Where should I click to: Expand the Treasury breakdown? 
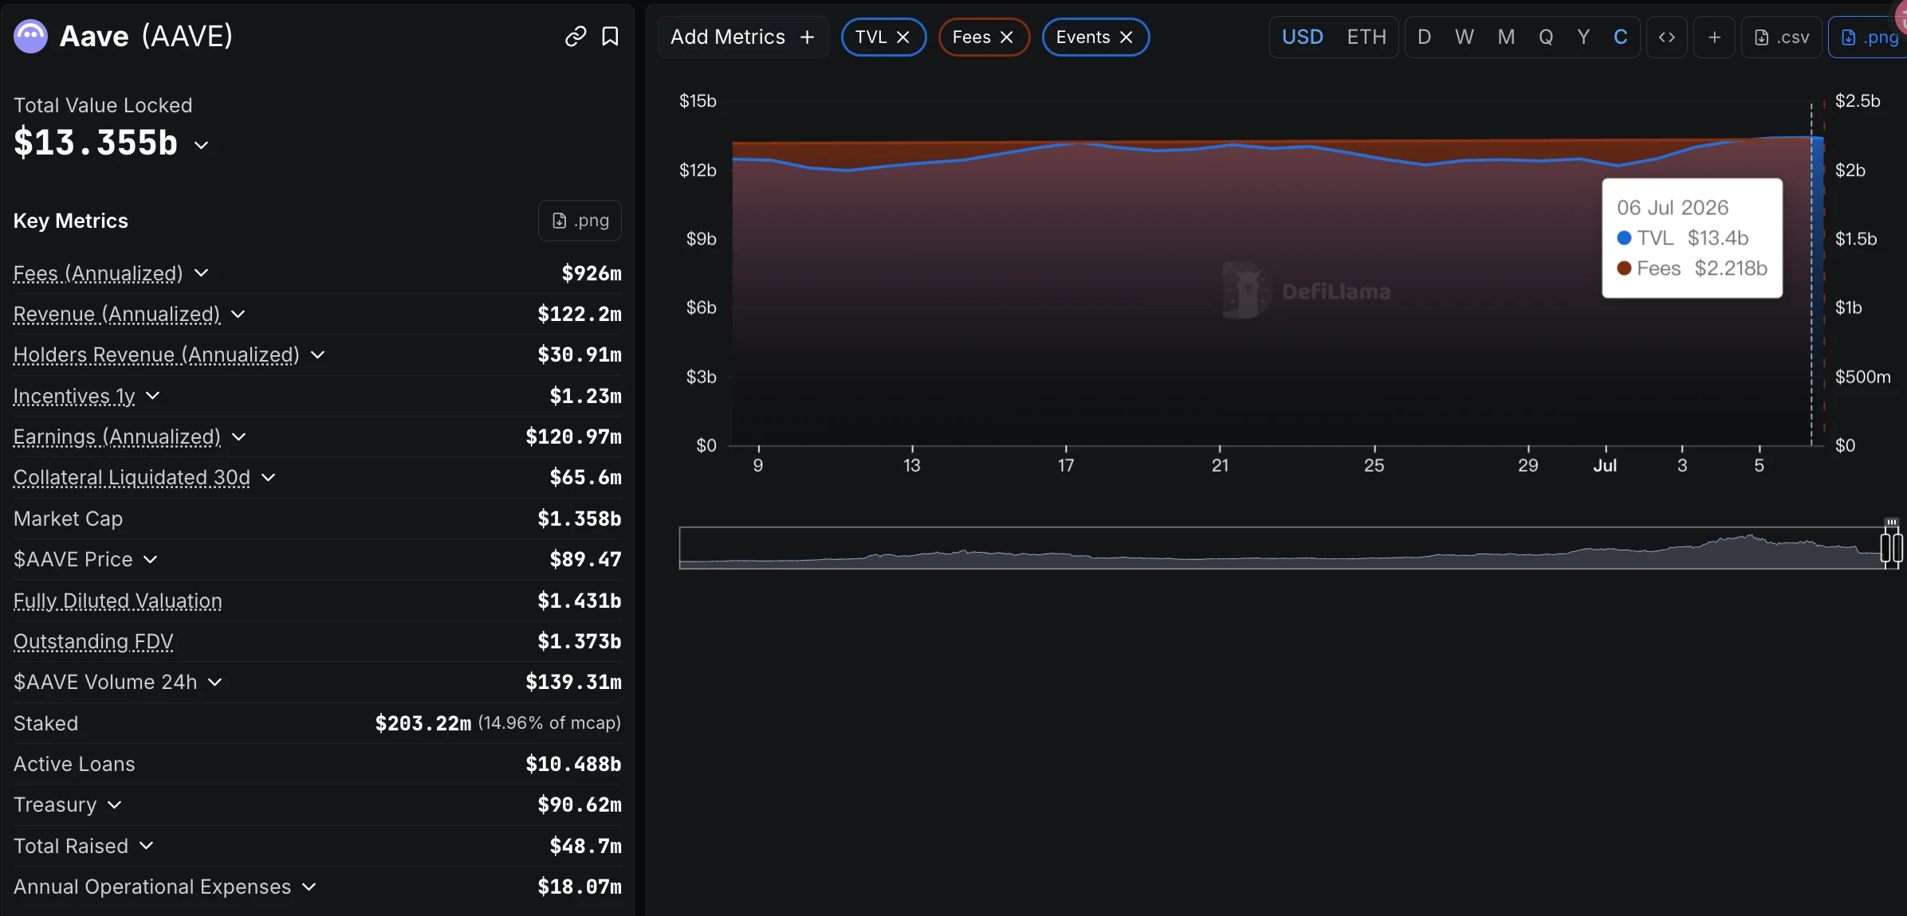click(115, 805)
